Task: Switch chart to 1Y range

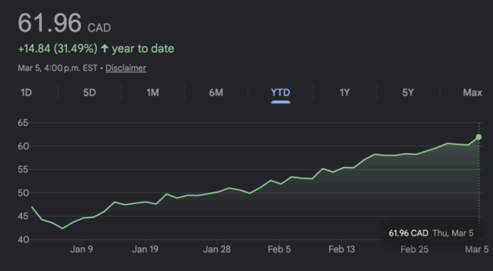Action: point(344,92)
